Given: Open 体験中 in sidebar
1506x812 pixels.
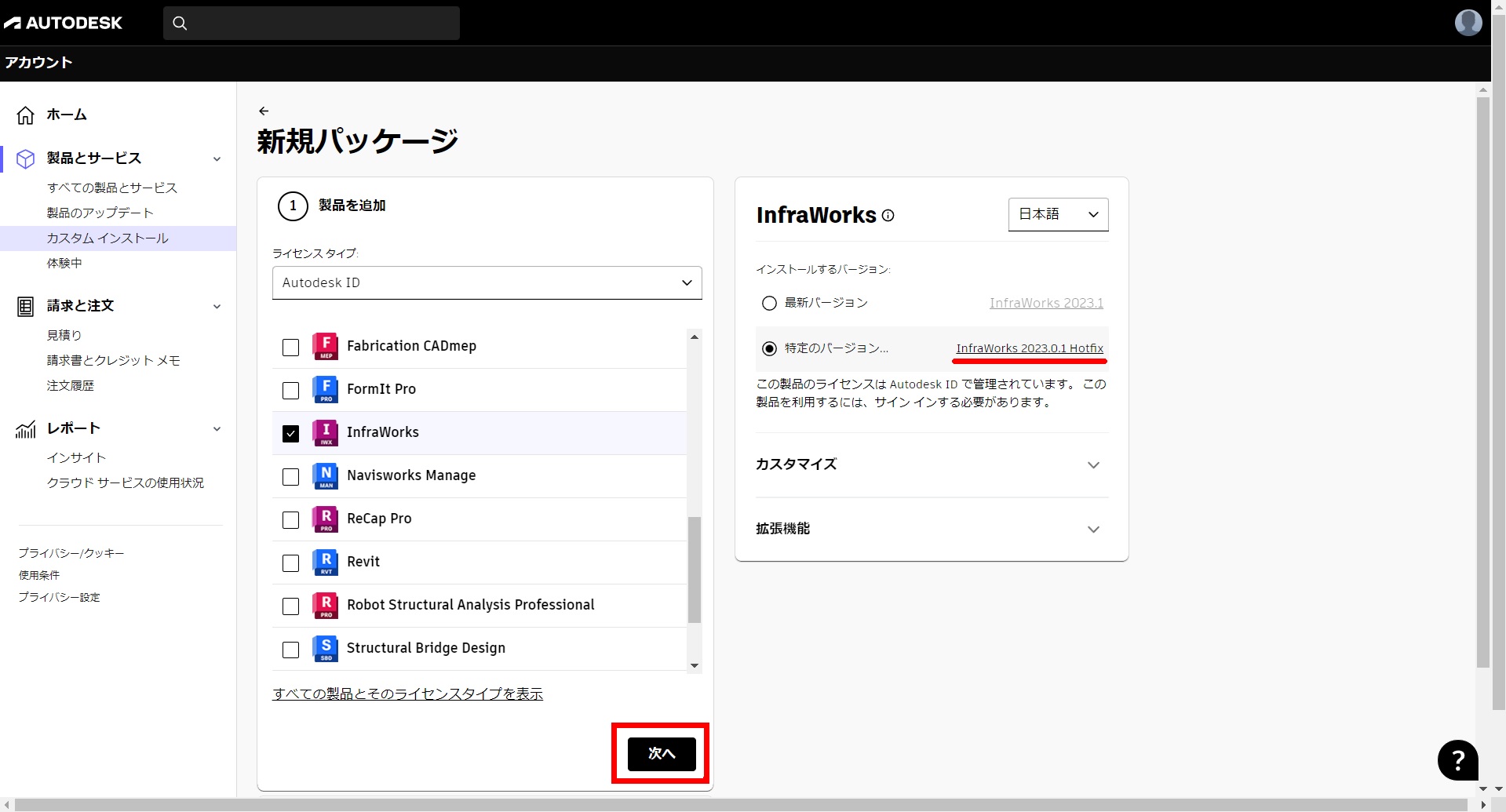Looking at the screenshot, I should [64, 263].
